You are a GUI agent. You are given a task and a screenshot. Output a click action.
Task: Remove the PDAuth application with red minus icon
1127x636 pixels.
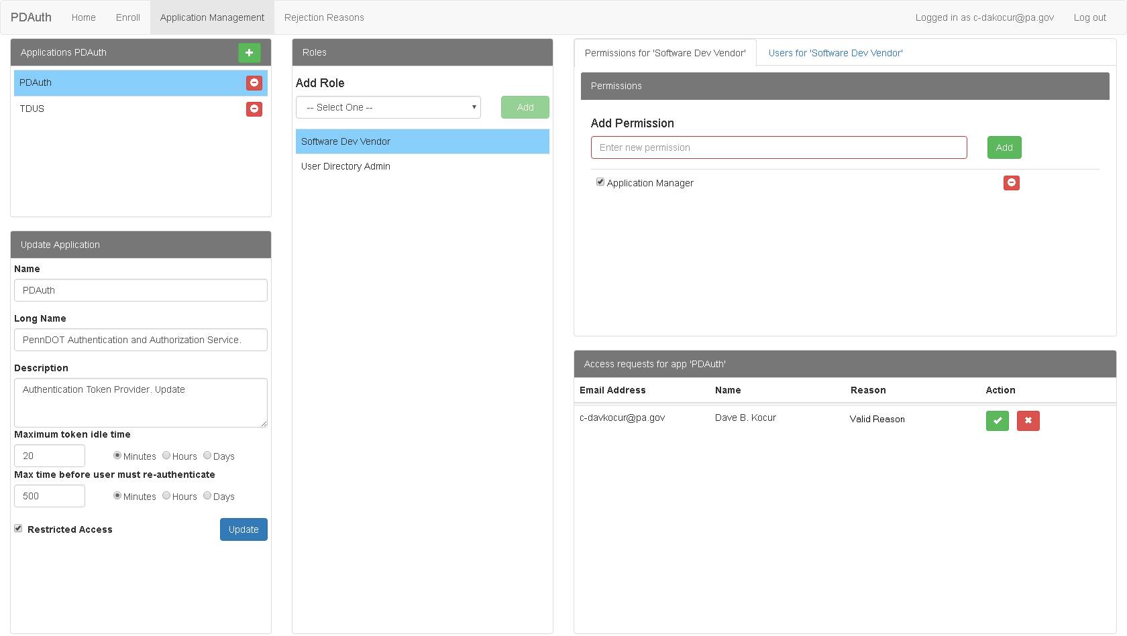(254, 82)
